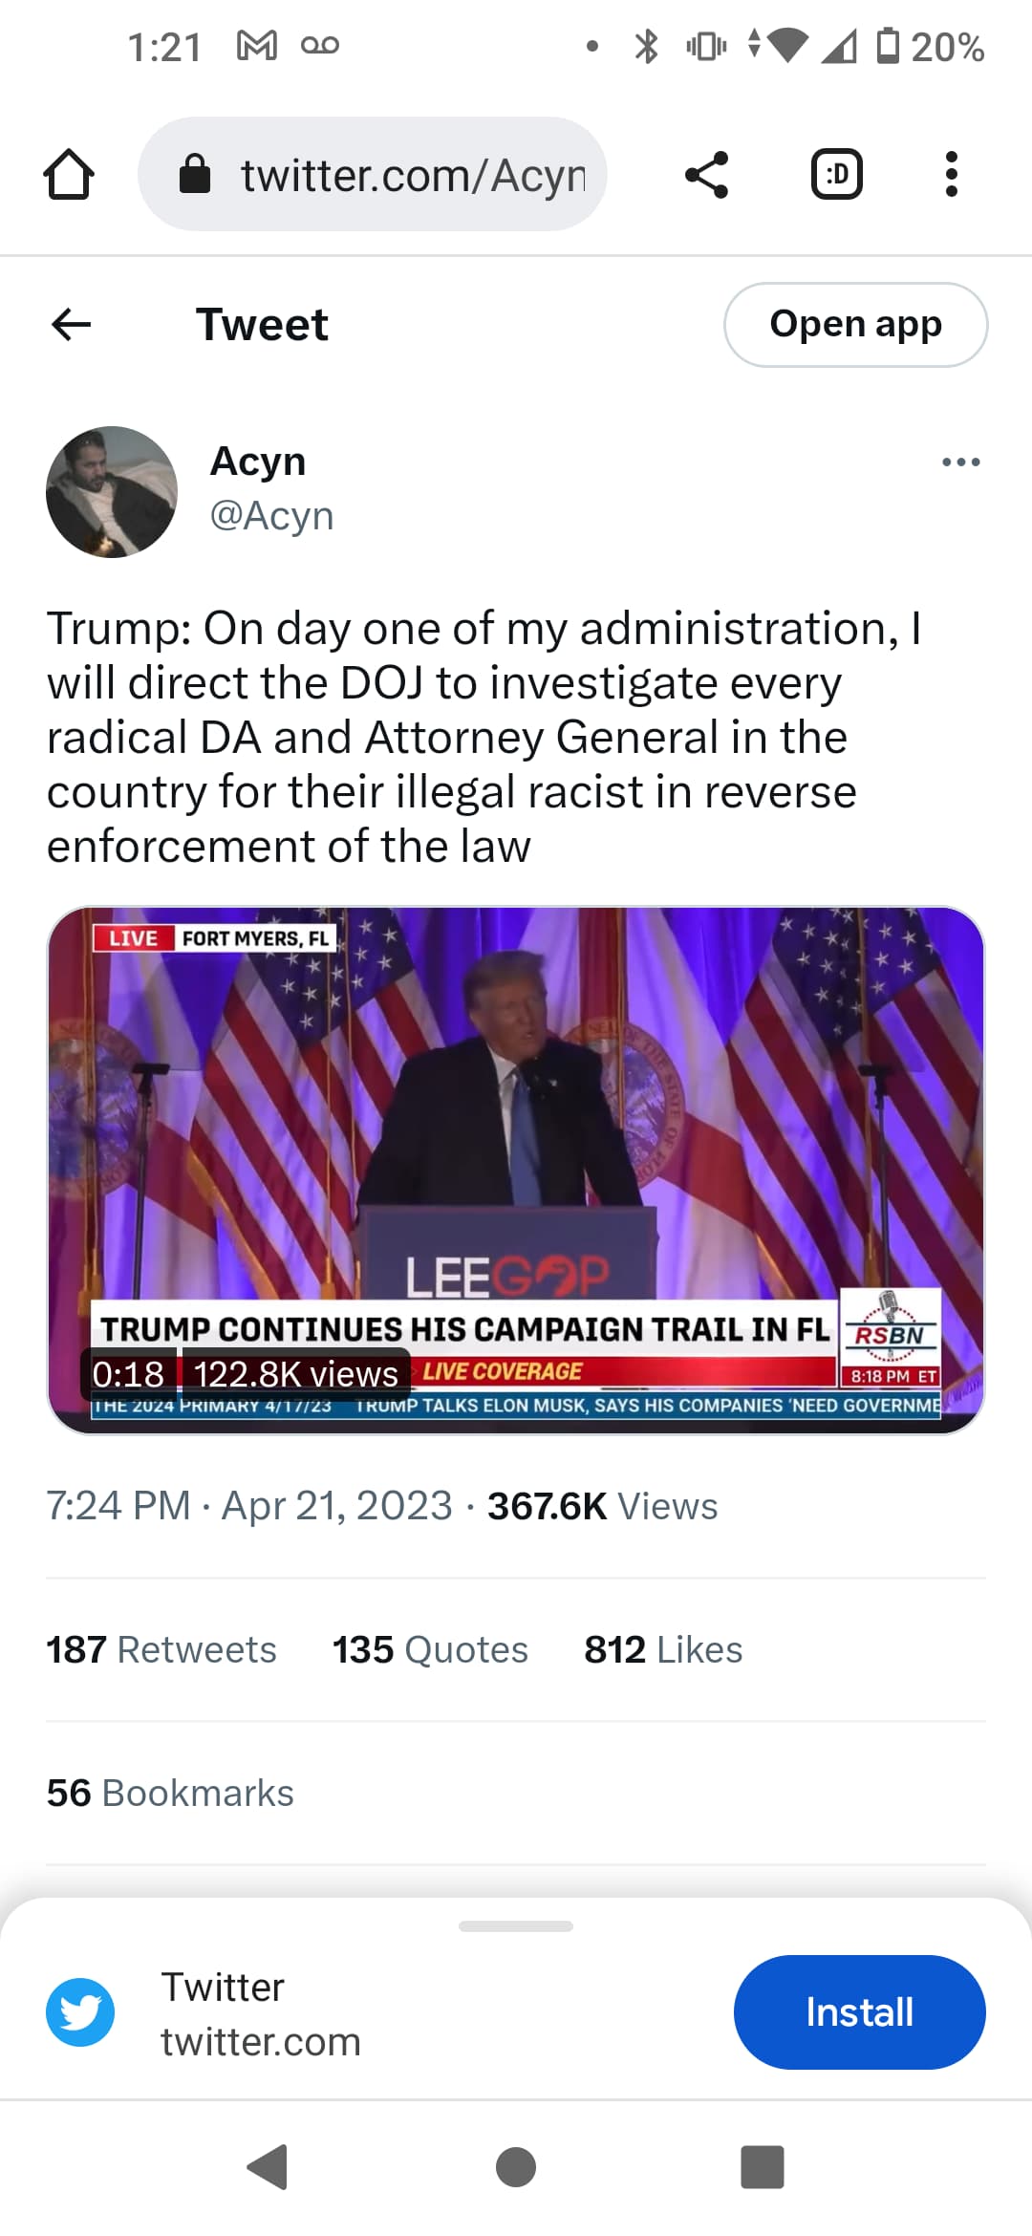Tap the Android home circle button
Screen dimensions: 1032x2236
tap(516, 2166)
